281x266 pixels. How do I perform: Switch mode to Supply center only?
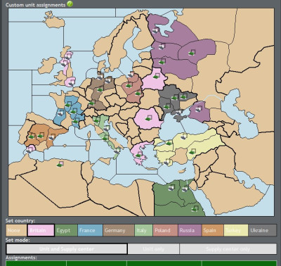pyautogui.click(x=228, y=249)
